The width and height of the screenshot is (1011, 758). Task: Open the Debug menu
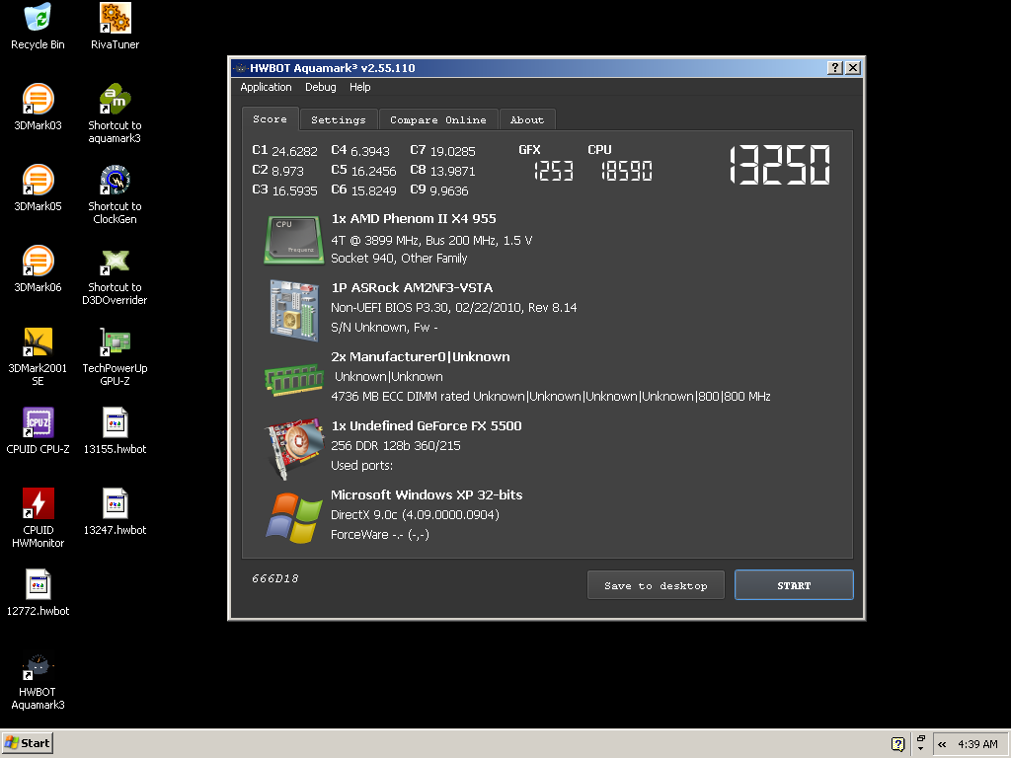point(321,87)
